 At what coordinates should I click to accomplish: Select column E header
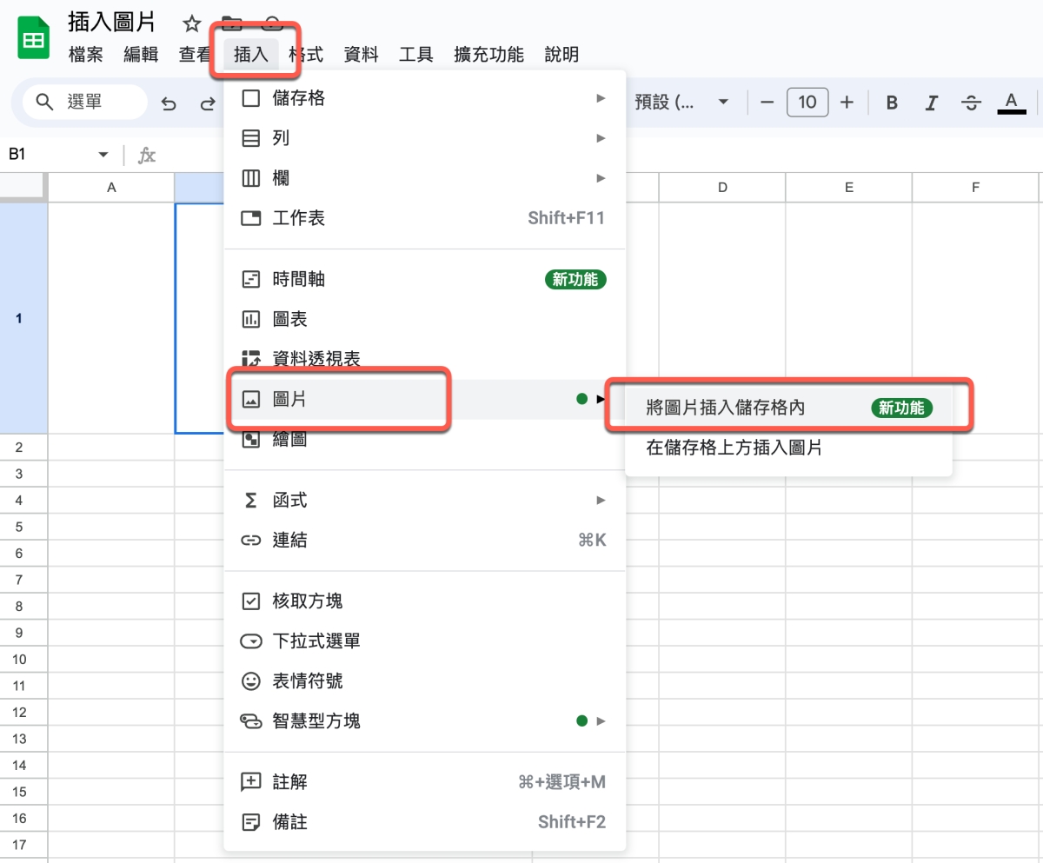coord(849,187)
